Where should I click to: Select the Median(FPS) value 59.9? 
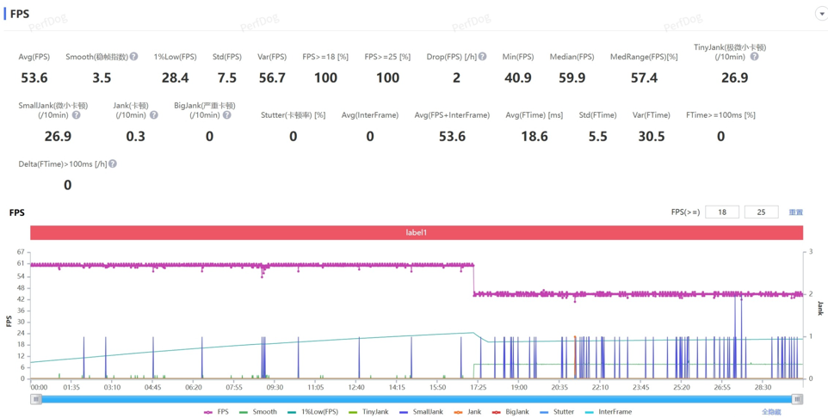point(572,78)
